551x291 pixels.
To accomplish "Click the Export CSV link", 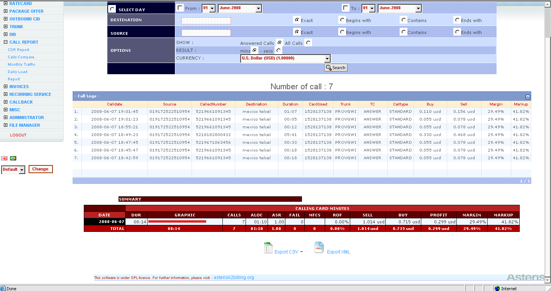I will click(x=287, y=252).
